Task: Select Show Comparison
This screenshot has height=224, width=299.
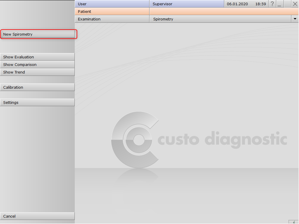Action: tap(37, 64)
